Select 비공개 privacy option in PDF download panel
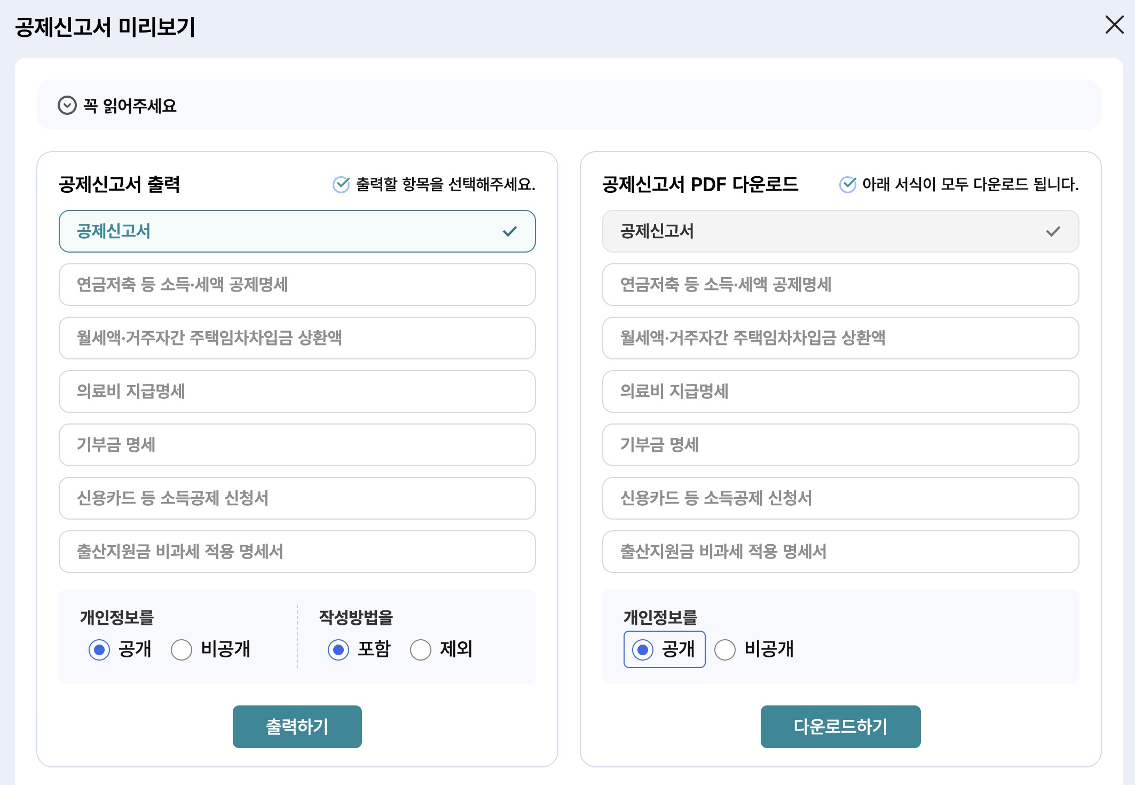Screen dimensions: 1135x785 tap(725, 649)
